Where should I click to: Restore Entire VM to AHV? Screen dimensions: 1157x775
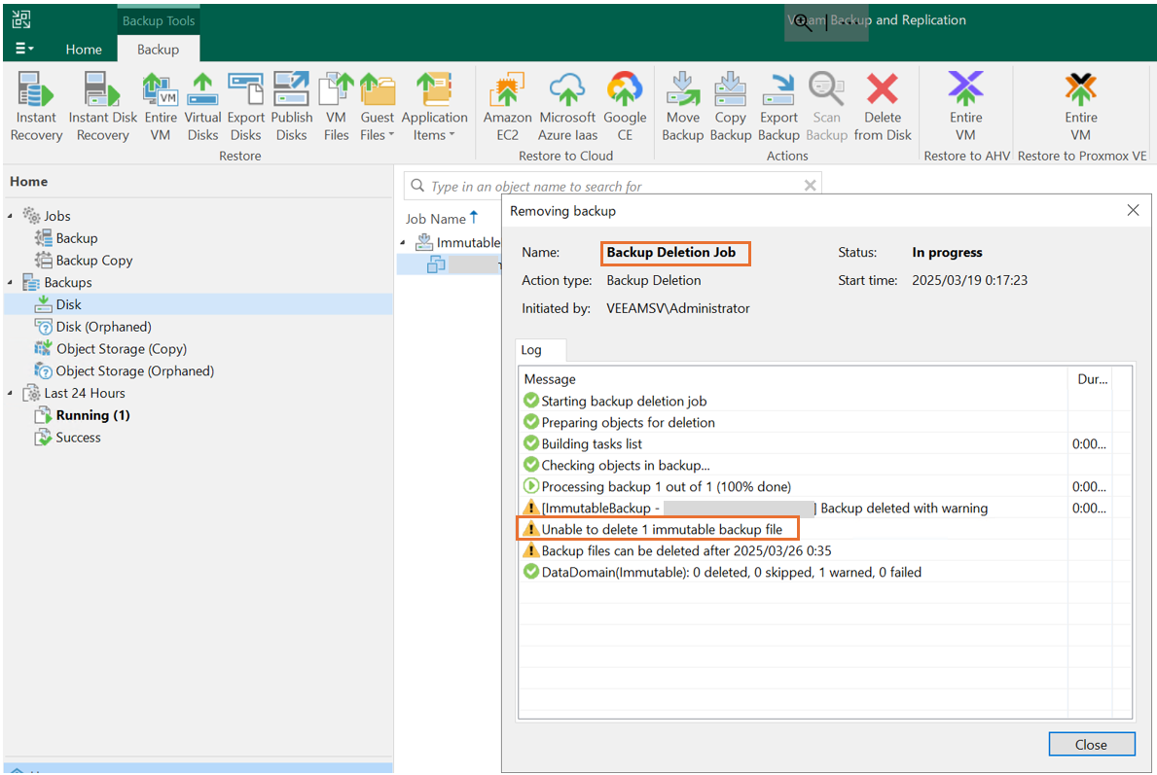tap(966, 107)
